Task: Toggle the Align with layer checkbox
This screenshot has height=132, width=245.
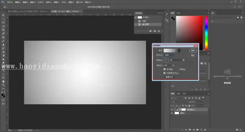Action: 164,73
